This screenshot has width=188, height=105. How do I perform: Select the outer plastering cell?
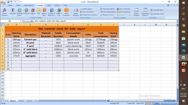click(x=73, y=46)
